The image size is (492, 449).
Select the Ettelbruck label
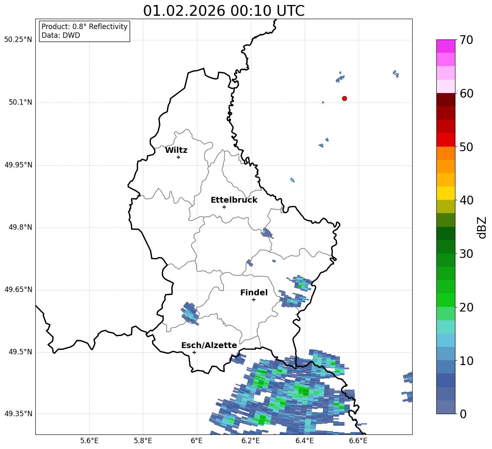click(x=234, y=200)
